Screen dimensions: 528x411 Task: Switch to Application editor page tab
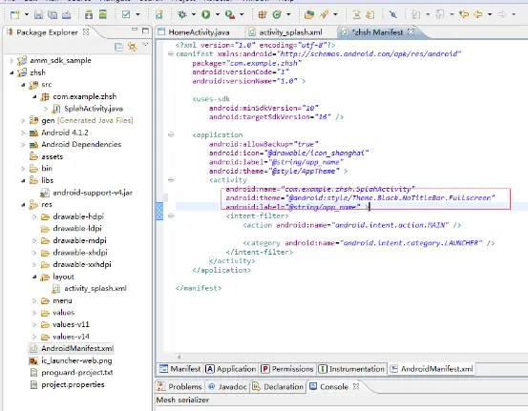pyautogui.click(x=231, y=369)
